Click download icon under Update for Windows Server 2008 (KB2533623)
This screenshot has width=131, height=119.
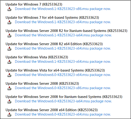[x=9, y=88]
